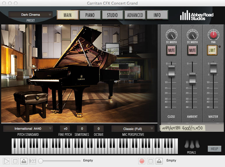225x167 pixels.
Task: Click the recorder load/eject icon
Action: coord(159,161)
